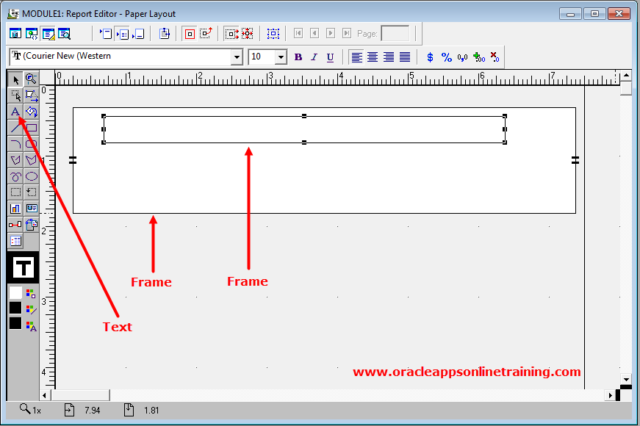Click the horizontal scrollbar right arrow
640x426 pixels.
click(x=610, y=395)
